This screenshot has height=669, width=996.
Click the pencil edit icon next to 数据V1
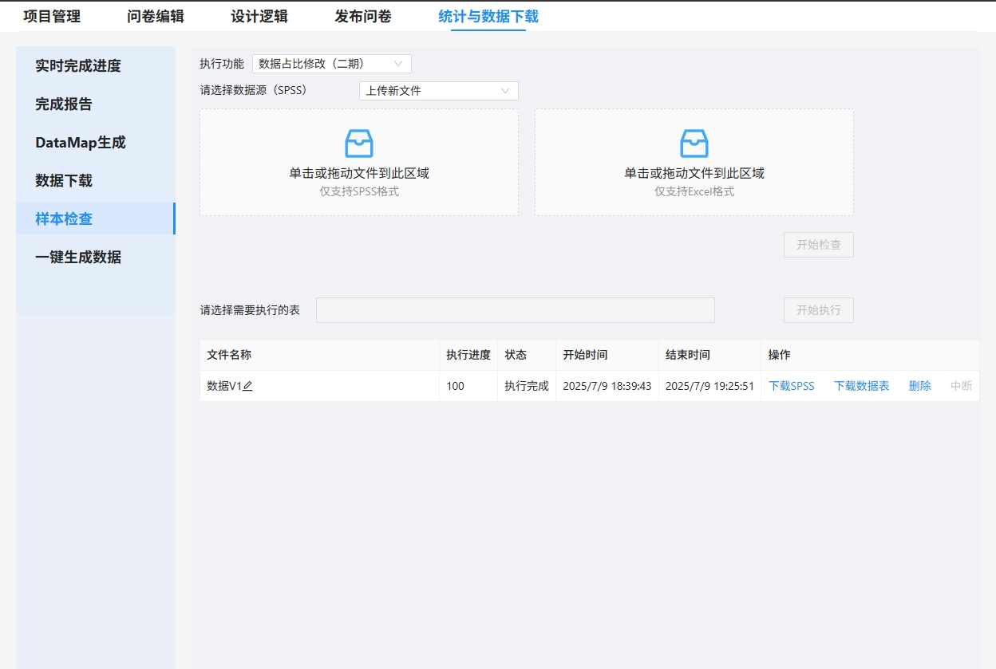tap(247, 386)
